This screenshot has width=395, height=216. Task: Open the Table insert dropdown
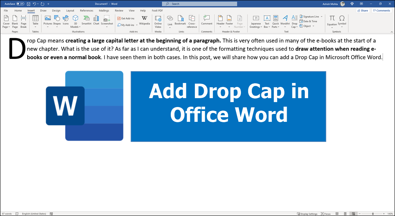(35, 21)
